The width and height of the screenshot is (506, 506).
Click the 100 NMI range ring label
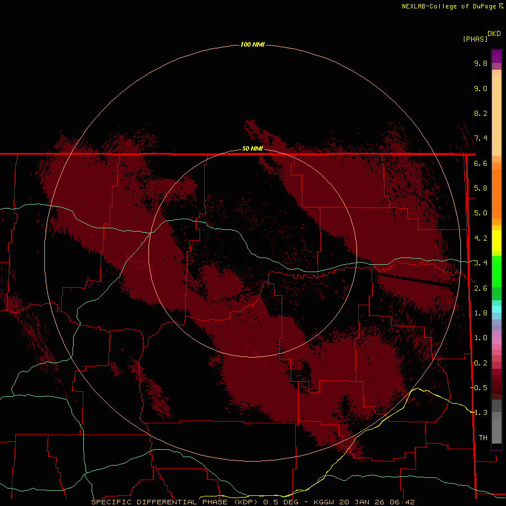point(252,44)
